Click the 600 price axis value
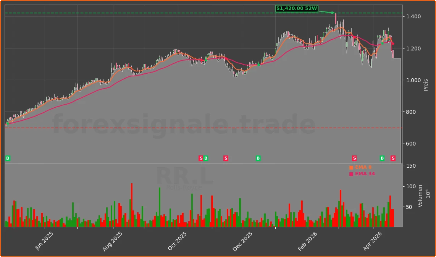The image size is (436, 257). pos(411,144)
